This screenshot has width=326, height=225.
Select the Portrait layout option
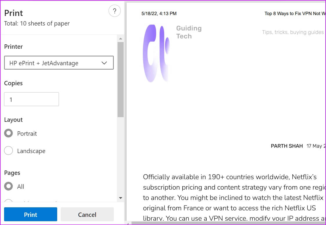[8, 133]
